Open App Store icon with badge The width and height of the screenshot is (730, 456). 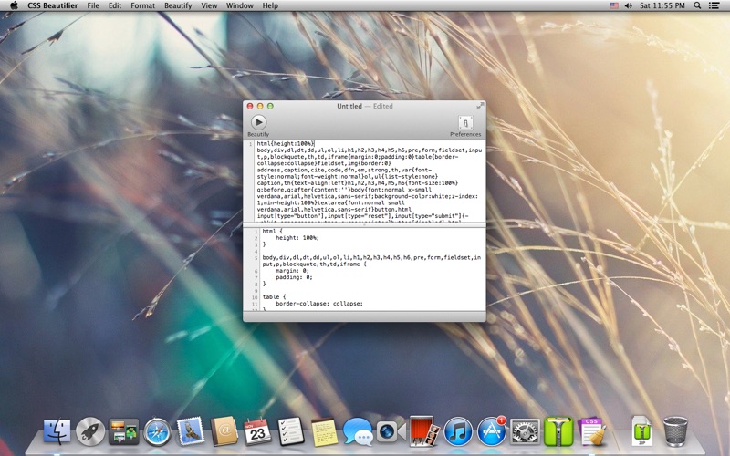point(492,431)
